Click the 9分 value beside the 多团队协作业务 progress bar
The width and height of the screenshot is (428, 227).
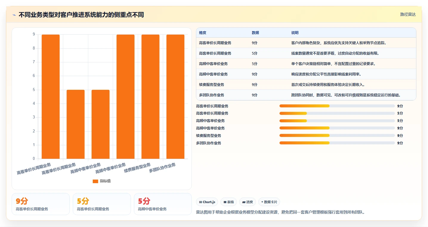tap(400, 143)
